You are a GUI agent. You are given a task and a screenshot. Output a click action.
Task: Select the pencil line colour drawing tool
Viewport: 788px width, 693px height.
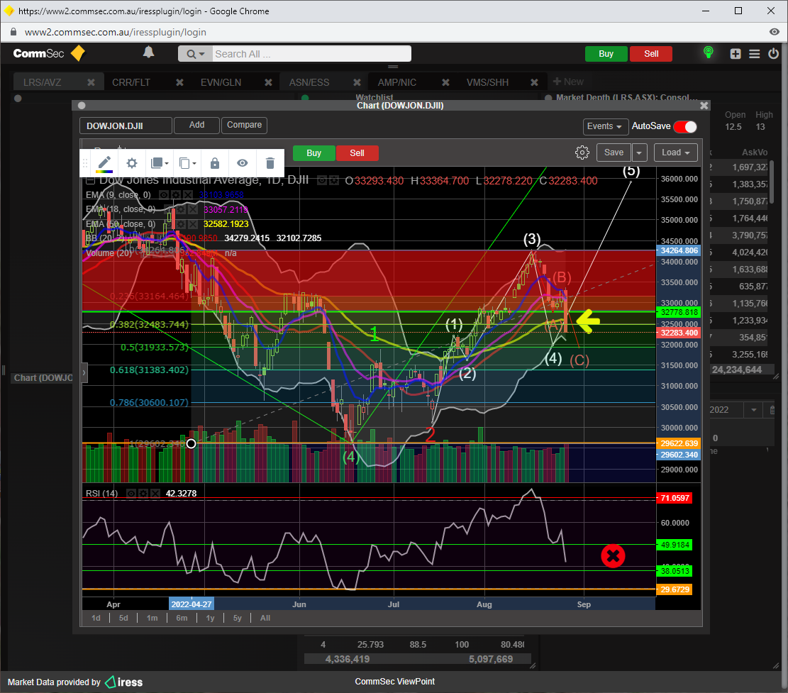(x=104, y=163)
